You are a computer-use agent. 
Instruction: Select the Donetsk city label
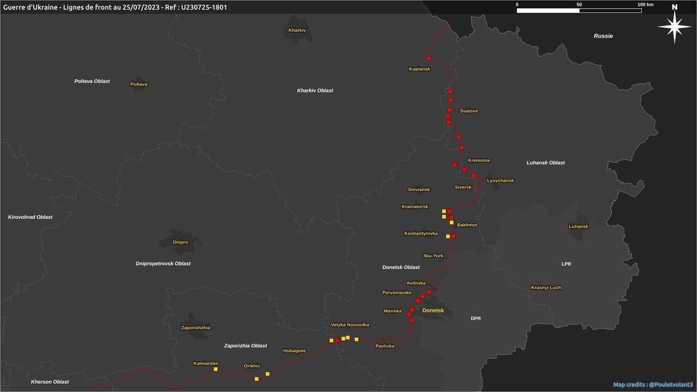[x=433, y=311]
